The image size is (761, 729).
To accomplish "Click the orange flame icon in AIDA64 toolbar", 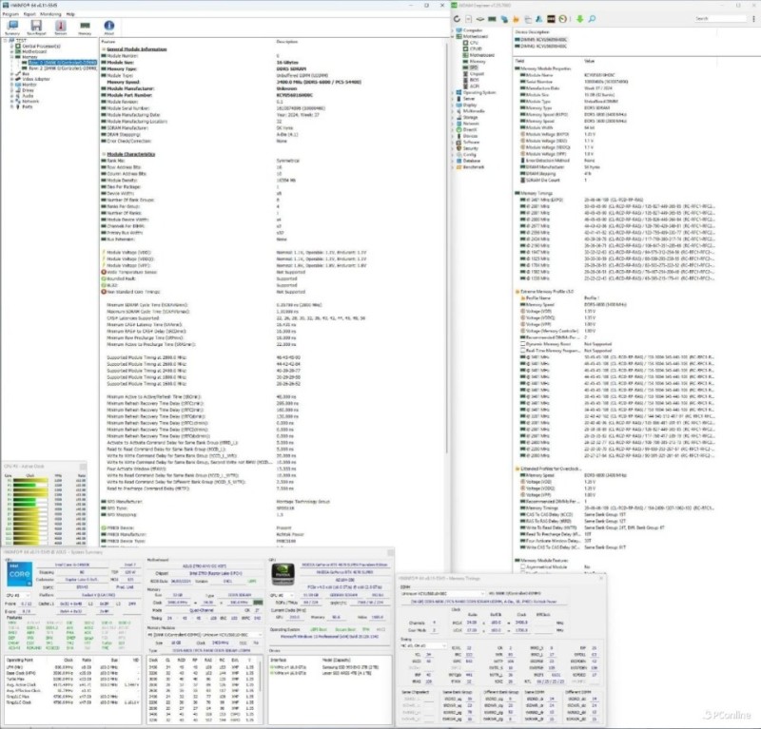I will [516, 19].
